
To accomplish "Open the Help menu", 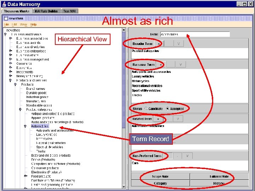I will [x=33, y=24].
